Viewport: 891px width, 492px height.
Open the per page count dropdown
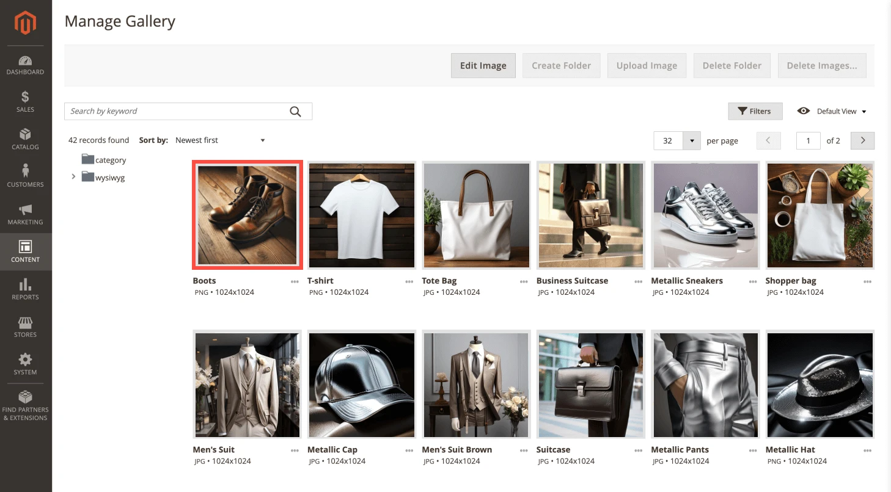(x=691, y=140)
